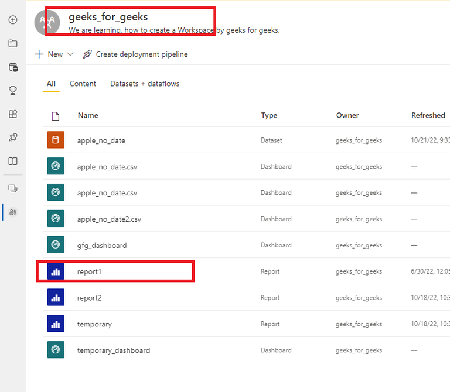The height and width of the screenshot is (392, 450).
Task: Open the Metrics trophy icon in sidebar
Action: 13,91
